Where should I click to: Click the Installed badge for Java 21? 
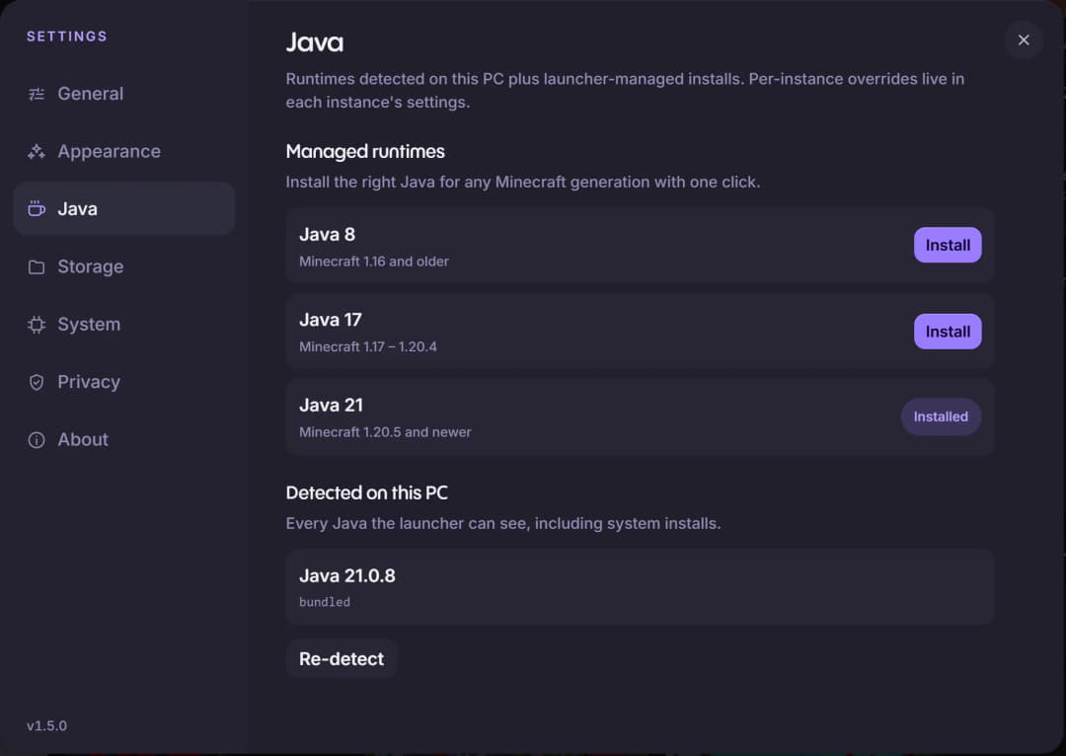[x=941, y=416]
